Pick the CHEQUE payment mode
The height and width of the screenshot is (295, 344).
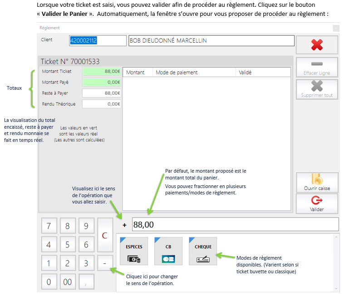[x=203, y=251]
